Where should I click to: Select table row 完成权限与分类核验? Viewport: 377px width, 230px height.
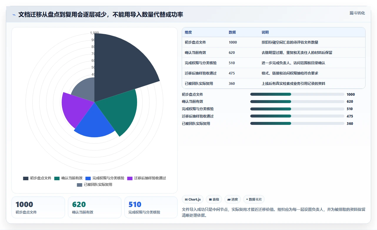(x=273, y=63)
